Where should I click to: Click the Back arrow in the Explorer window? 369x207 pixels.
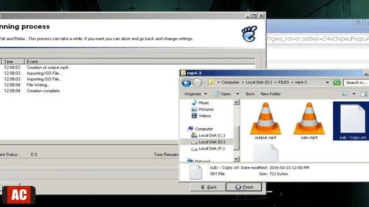(x=186, y=83)
